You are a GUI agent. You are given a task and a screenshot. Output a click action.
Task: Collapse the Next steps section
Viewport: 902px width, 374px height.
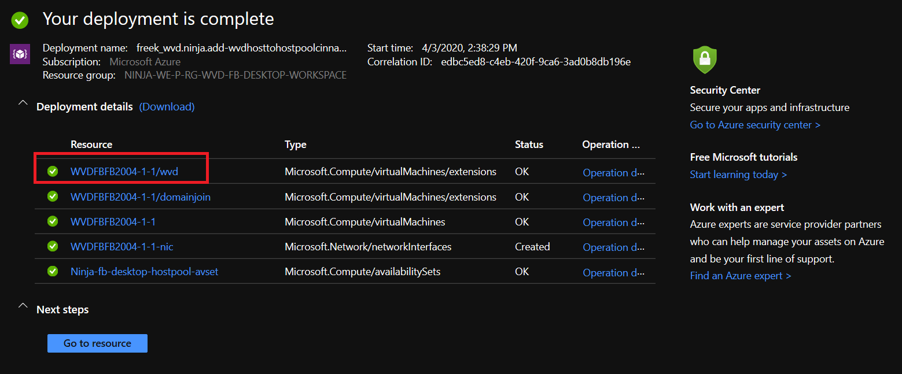point(23,305)
